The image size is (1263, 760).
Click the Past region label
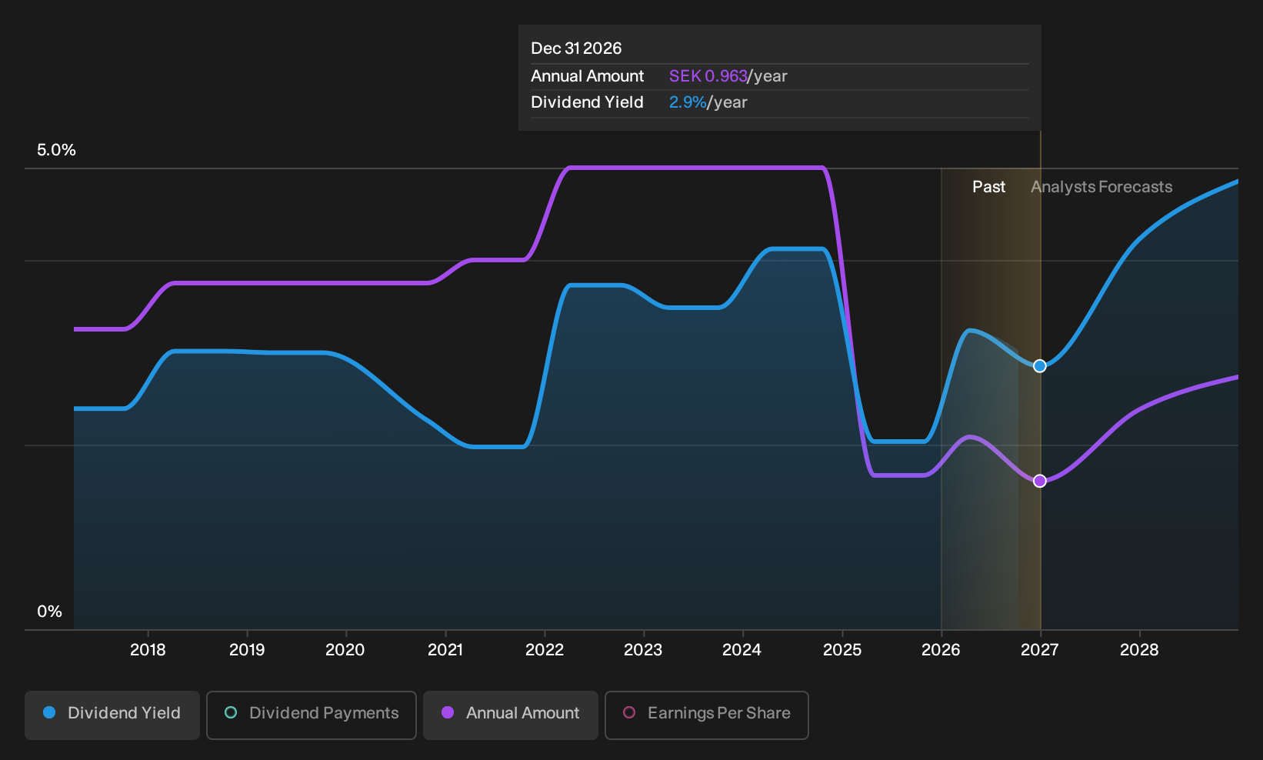pos(988,187)
